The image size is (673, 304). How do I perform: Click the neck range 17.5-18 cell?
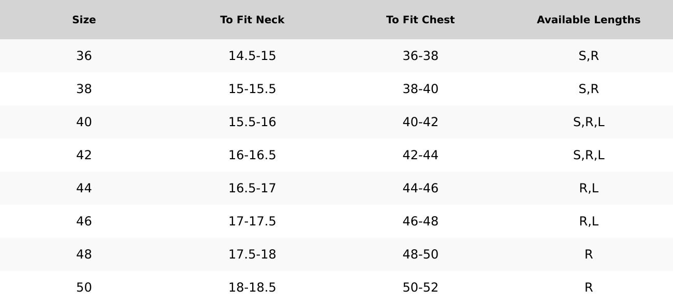coord(252,254)
